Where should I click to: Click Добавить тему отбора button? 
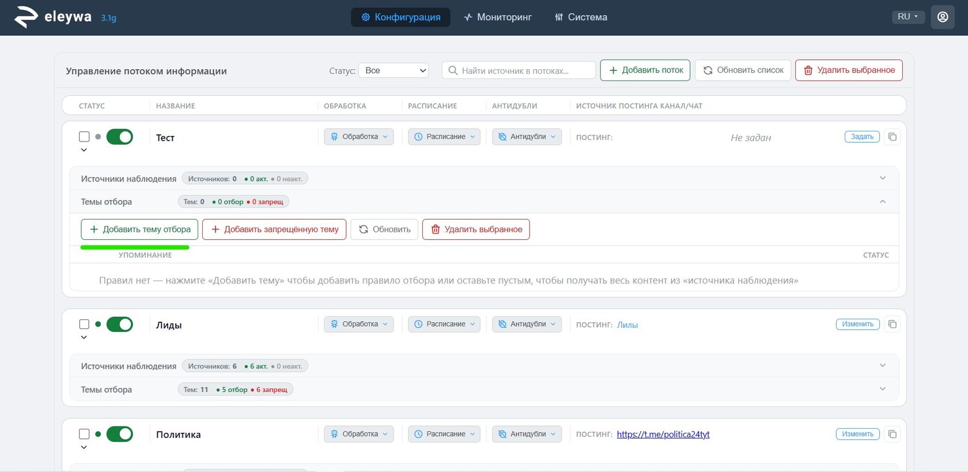(x=139, y=229)
